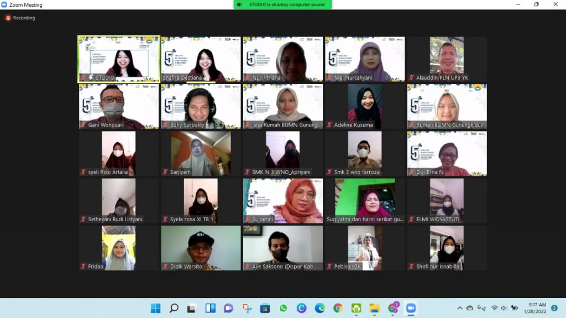Screen dimensions: 566x318
Task: Open Microsoft Edge from the taskbar
Action: point(319,308)
